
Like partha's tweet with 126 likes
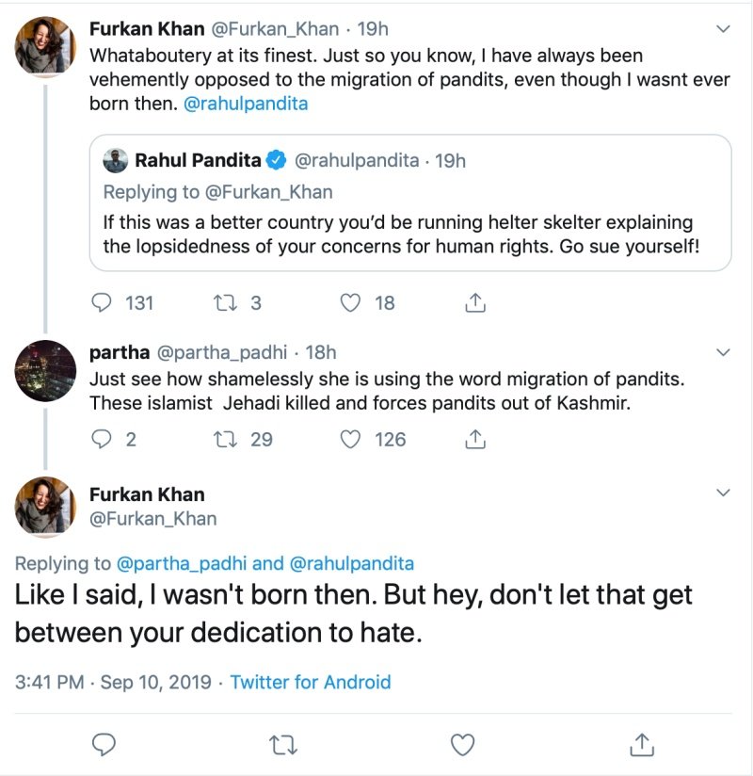coord(350,439)
